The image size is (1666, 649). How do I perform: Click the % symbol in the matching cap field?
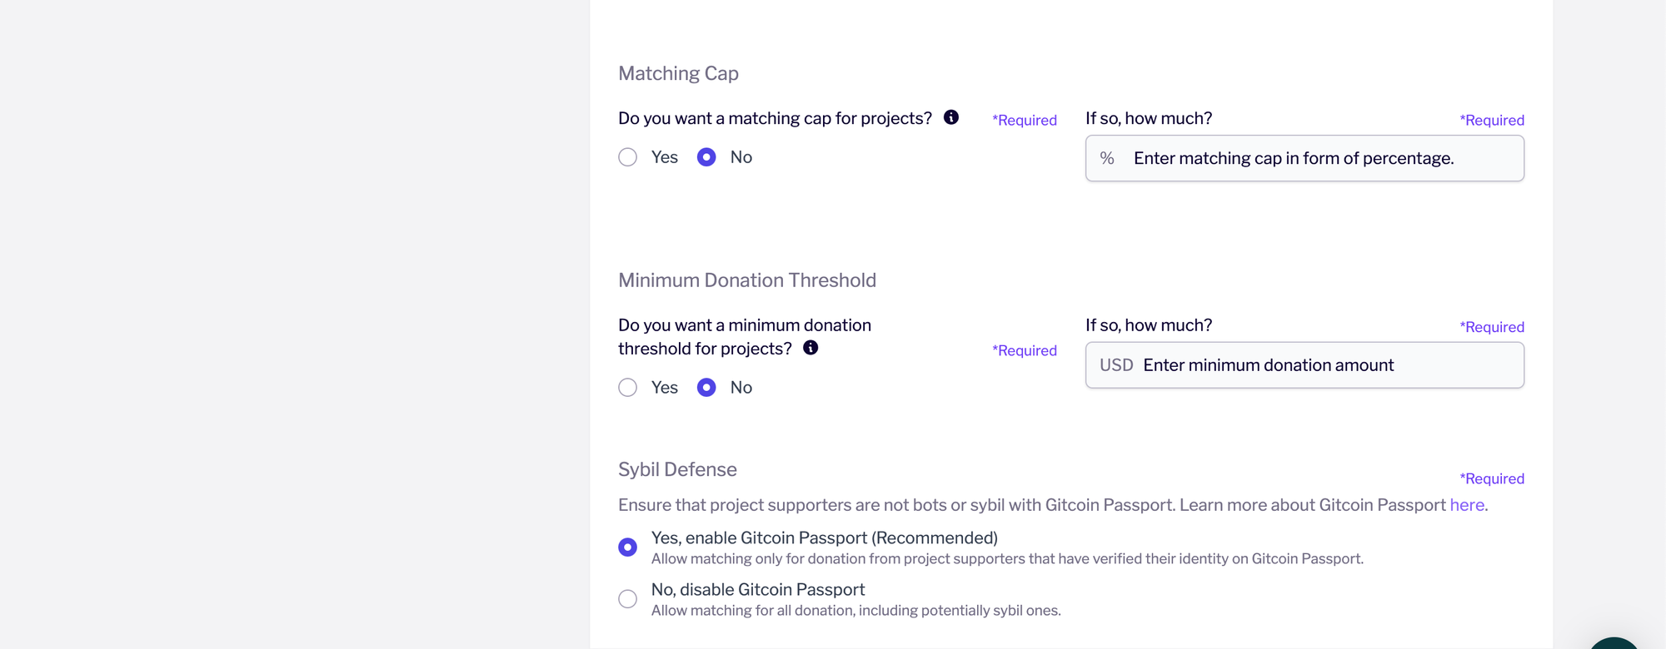(x=1107, y=158)
